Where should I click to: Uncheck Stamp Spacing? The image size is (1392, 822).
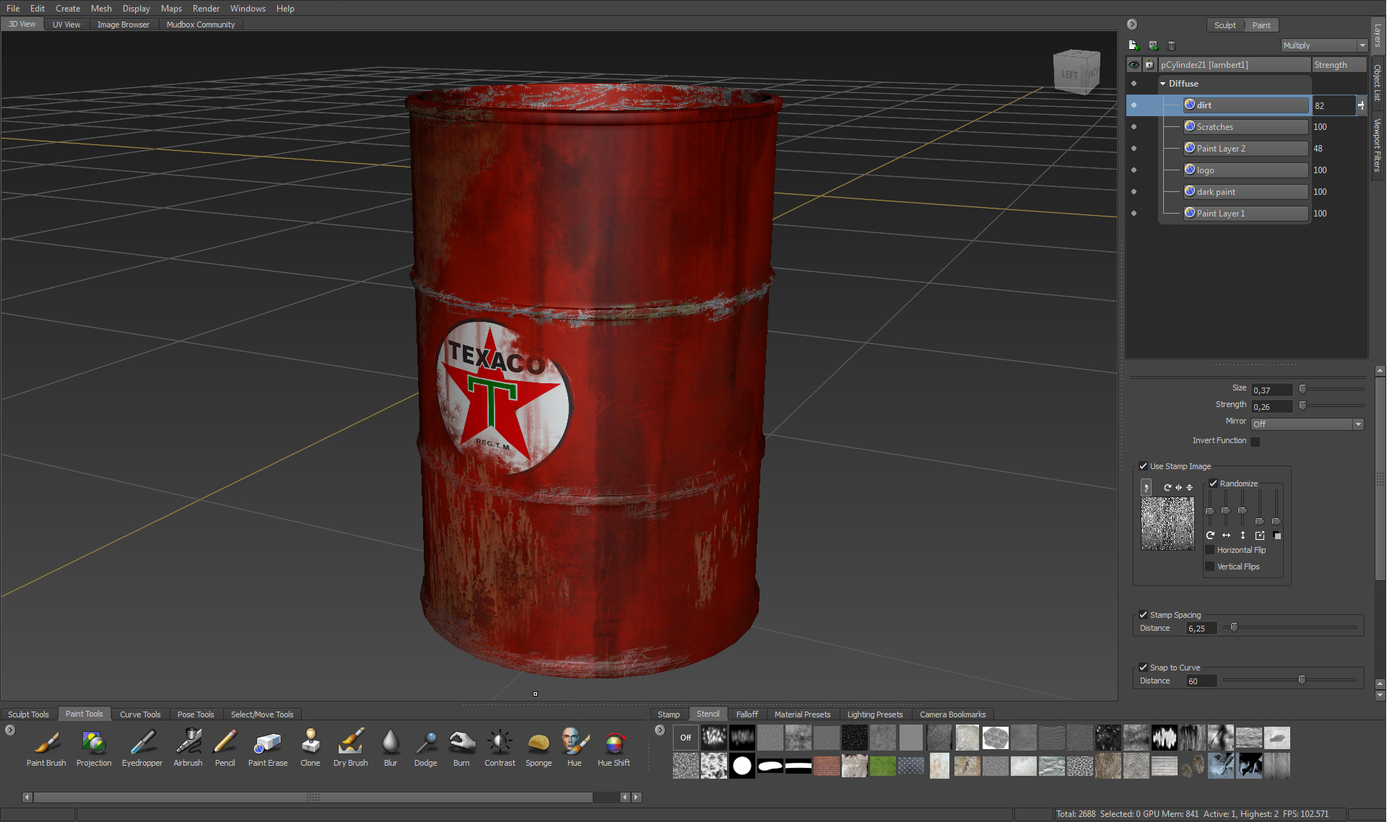click(1143, 615)
